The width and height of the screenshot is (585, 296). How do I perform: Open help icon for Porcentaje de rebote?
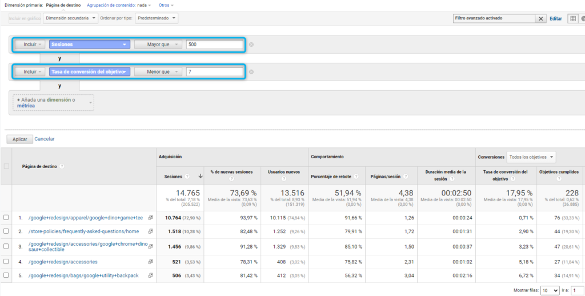tap(356, 176)
